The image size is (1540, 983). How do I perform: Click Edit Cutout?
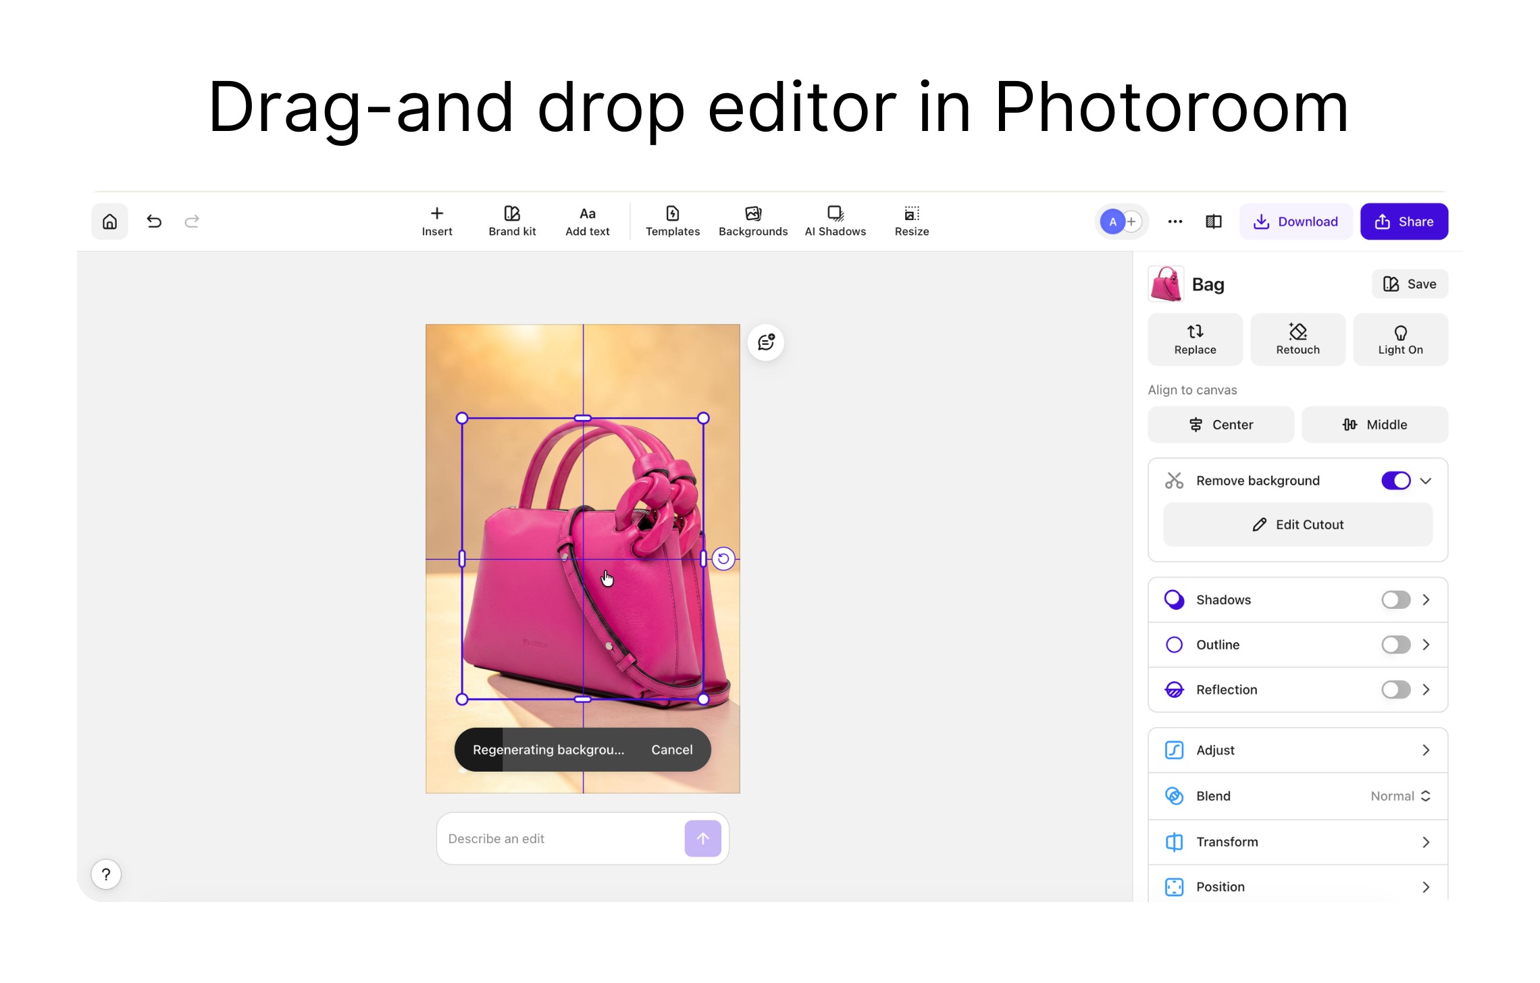point(1298,525)
